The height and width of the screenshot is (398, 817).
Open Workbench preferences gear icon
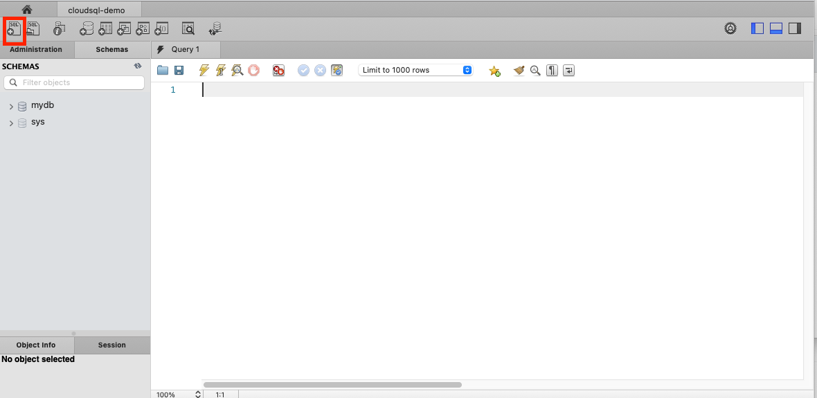coord(730,28)
